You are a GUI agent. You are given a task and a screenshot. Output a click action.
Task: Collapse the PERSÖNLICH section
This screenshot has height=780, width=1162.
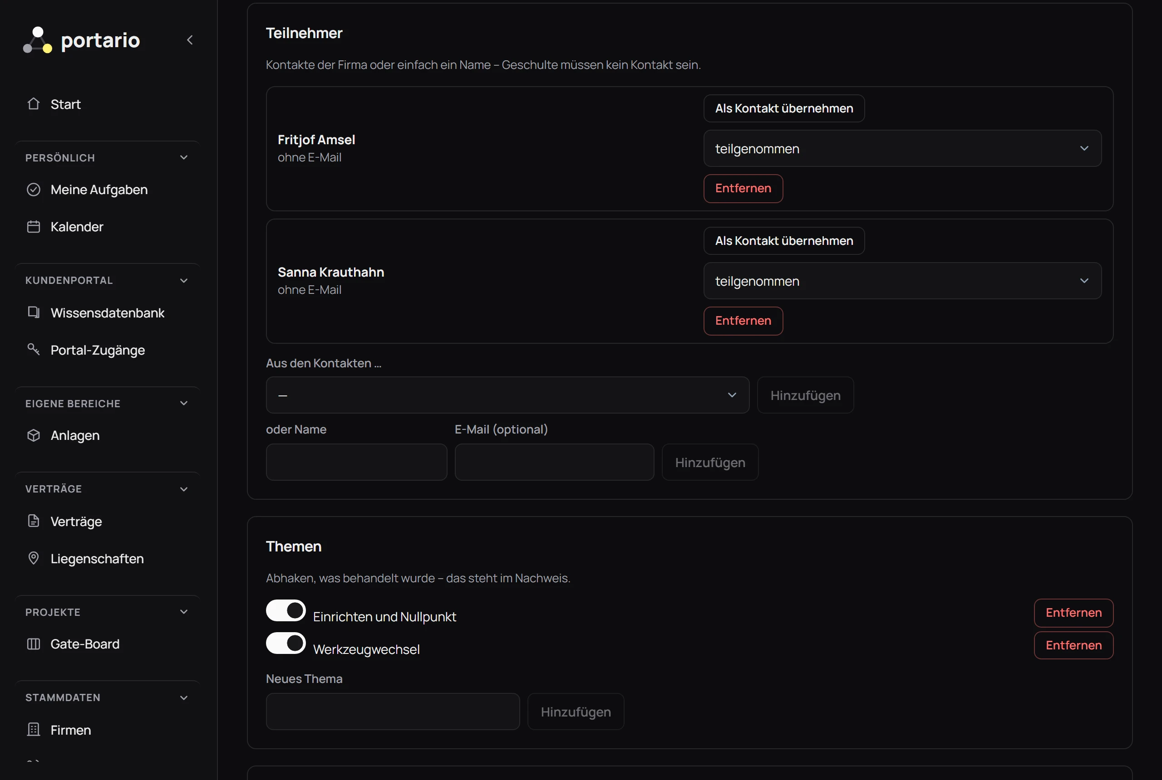click(x=184, y=158)
